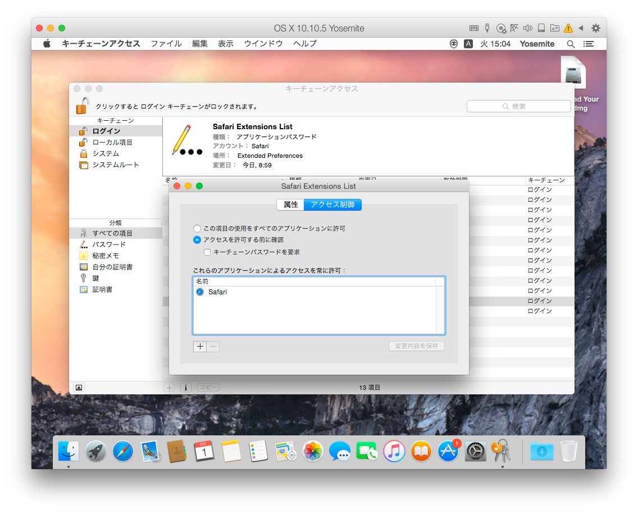Image resolution: width=638 pixels, height=514 pixels.
Task: Open Finder from the Dock
Action: pos(69,451)
